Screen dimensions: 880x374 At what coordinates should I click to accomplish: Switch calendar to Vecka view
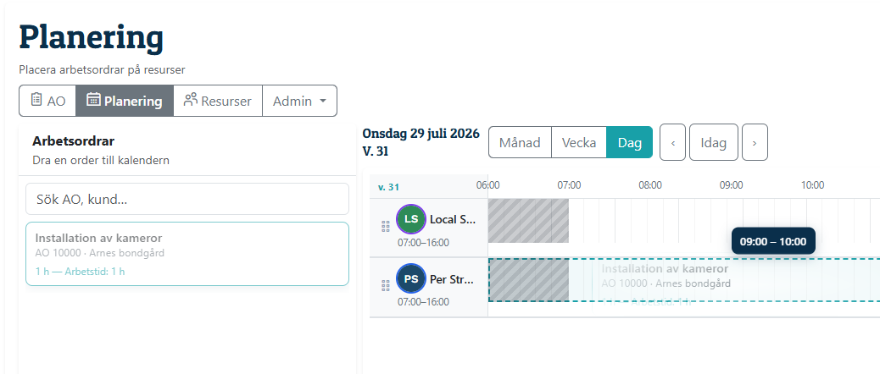tap(579, 142)
